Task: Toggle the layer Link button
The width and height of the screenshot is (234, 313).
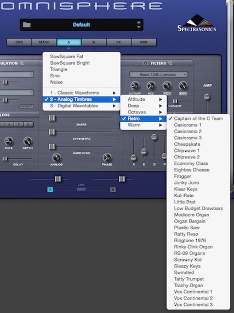Action: [x=81, y=190]
